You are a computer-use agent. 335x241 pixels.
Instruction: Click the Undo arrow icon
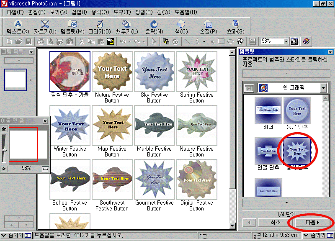coord(123,41)
